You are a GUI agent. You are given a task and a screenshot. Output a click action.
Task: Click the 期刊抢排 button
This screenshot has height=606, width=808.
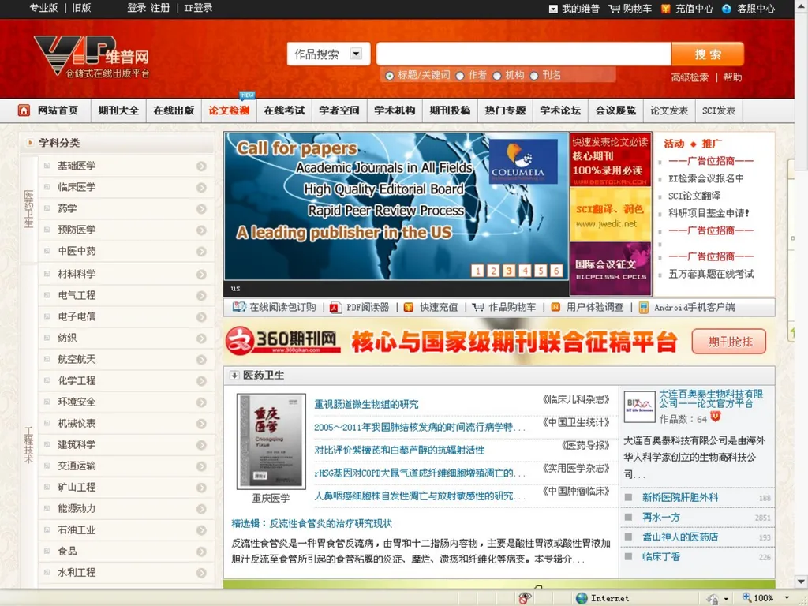coord(729,342)
